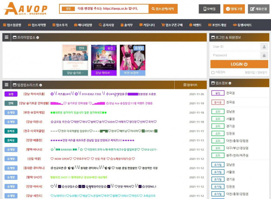Open the 업소지역별 menu
Viewport: 271px width, 199px height.
37,25
